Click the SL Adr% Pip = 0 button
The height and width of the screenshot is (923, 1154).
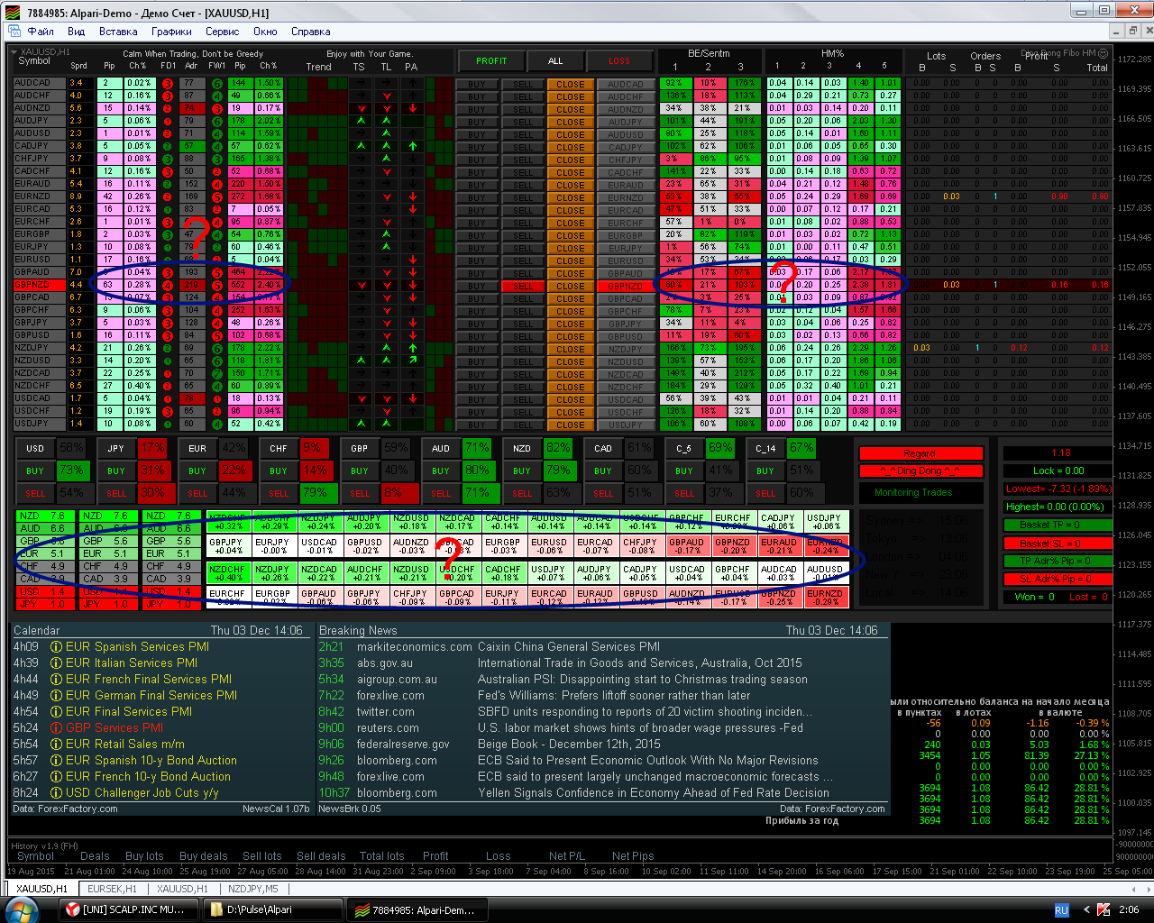click(1056, 579)
